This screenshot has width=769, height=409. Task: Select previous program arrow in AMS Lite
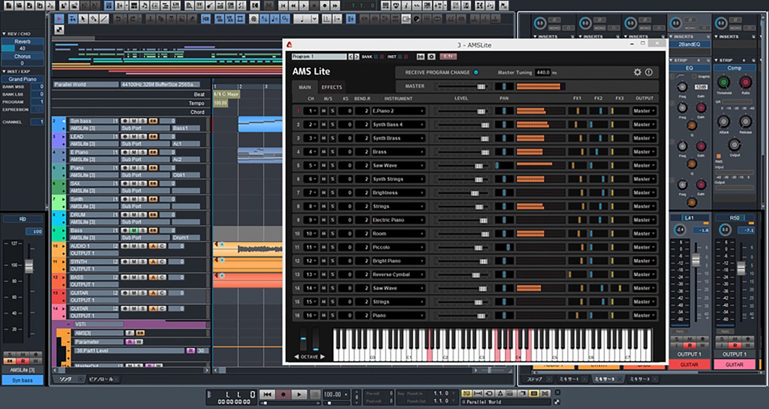351,56
